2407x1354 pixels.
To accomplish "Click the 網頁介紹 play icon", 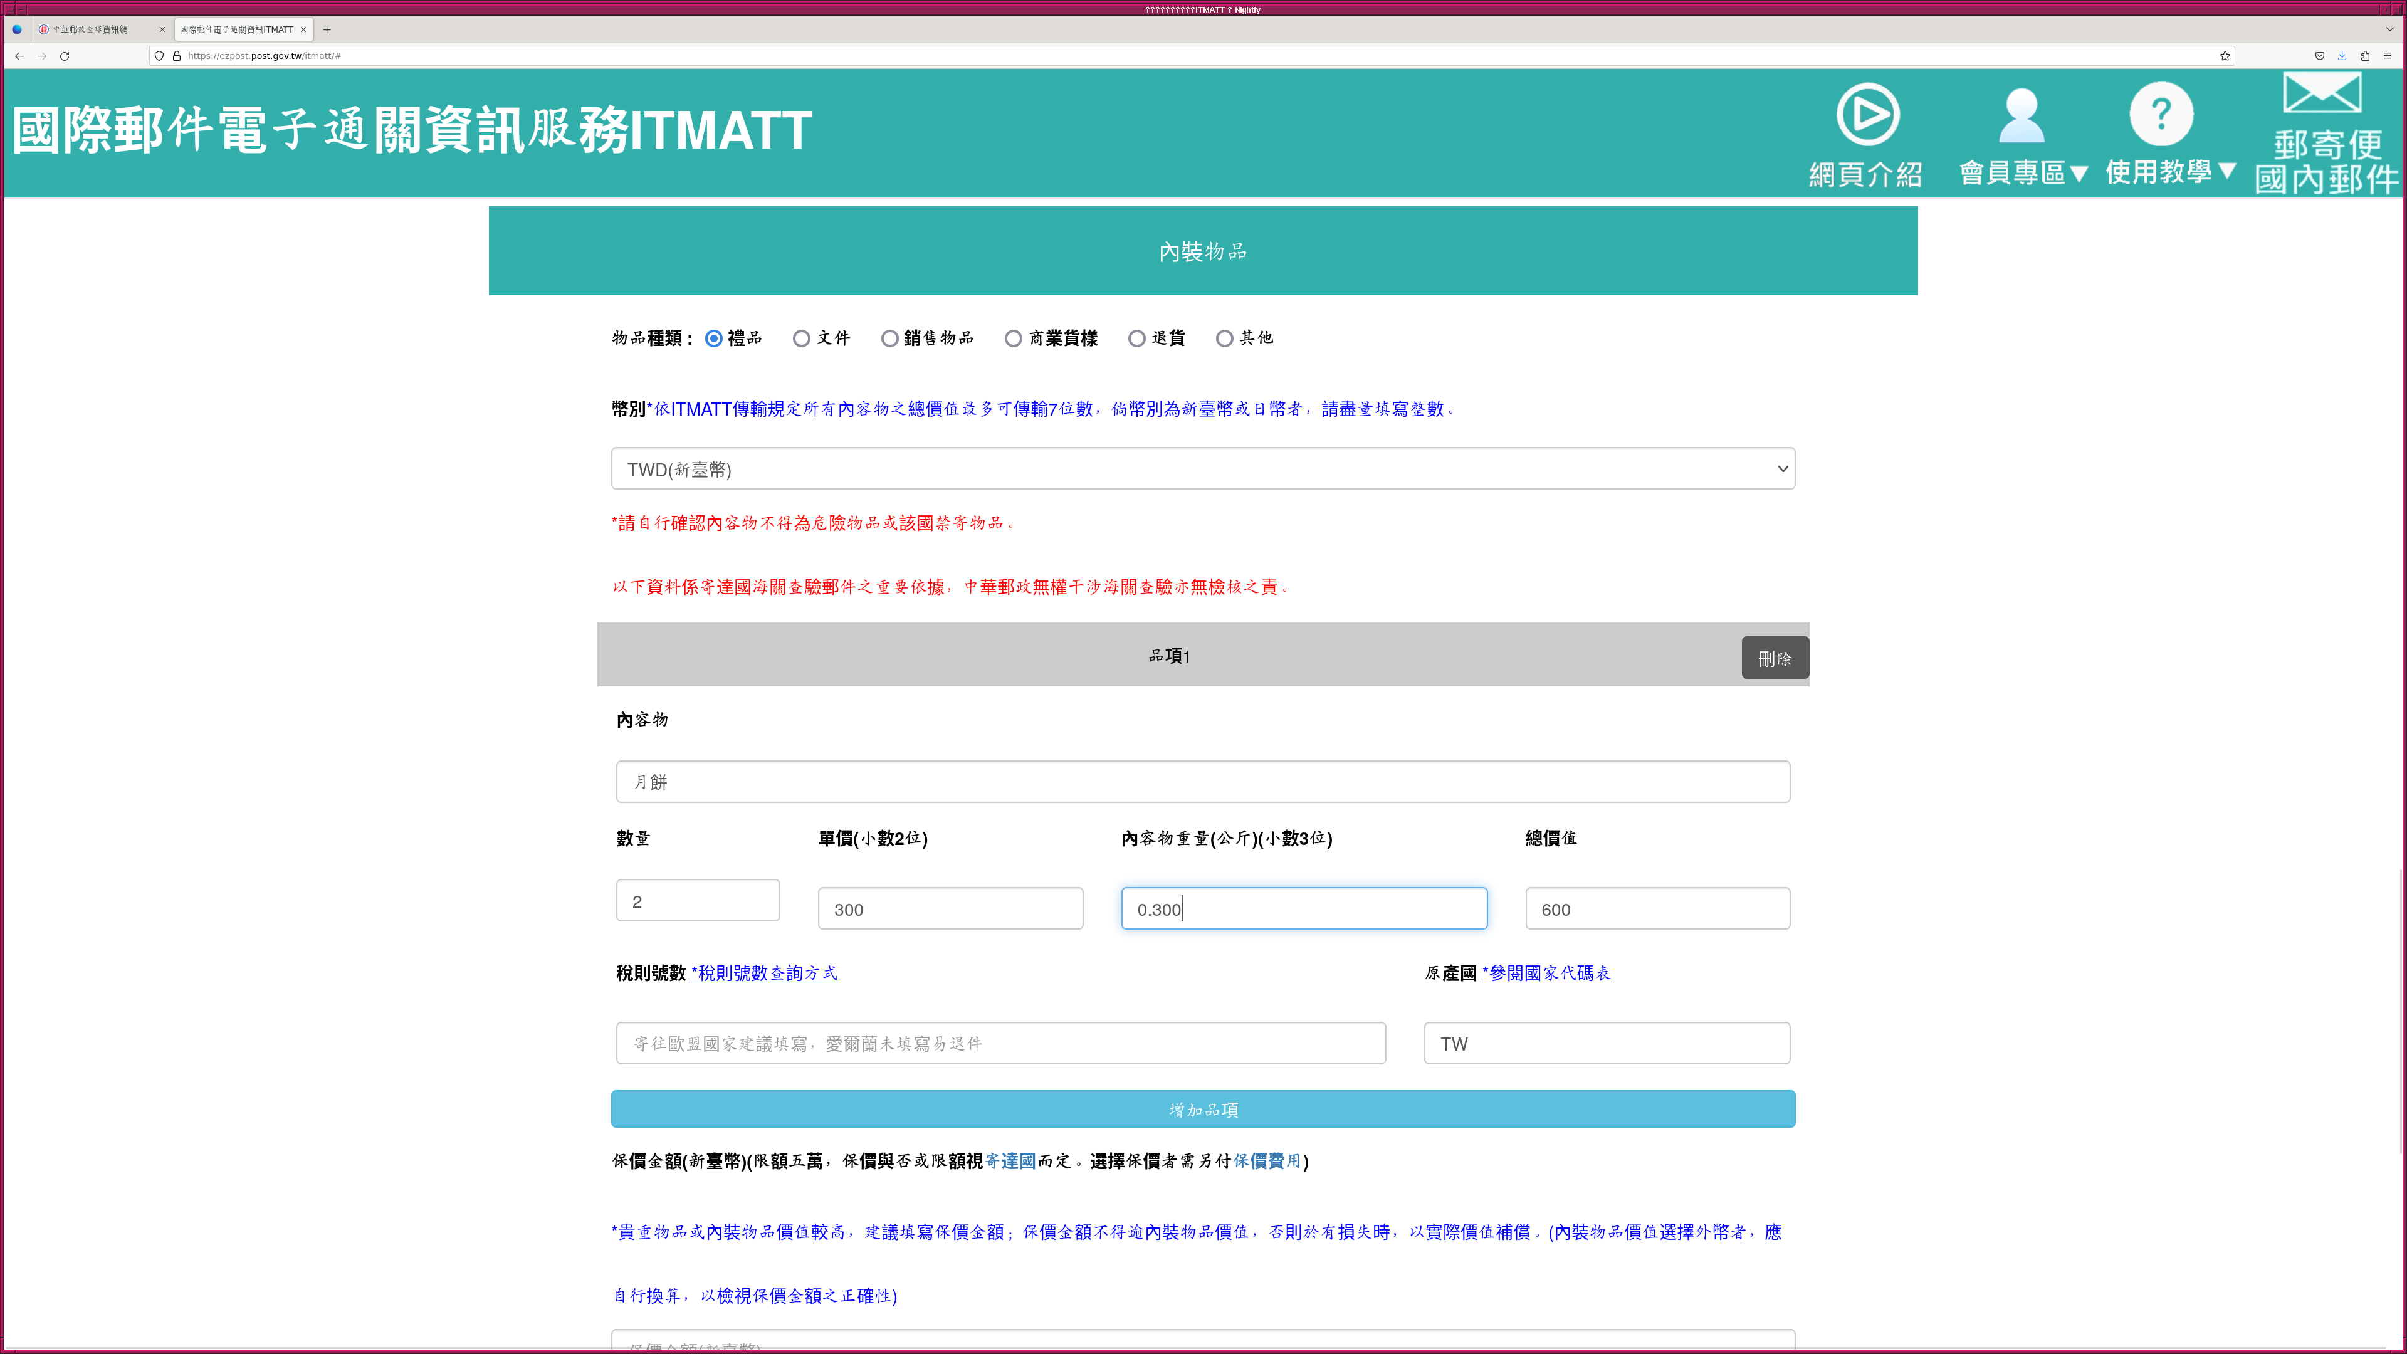I will [x=1867, y=114].
